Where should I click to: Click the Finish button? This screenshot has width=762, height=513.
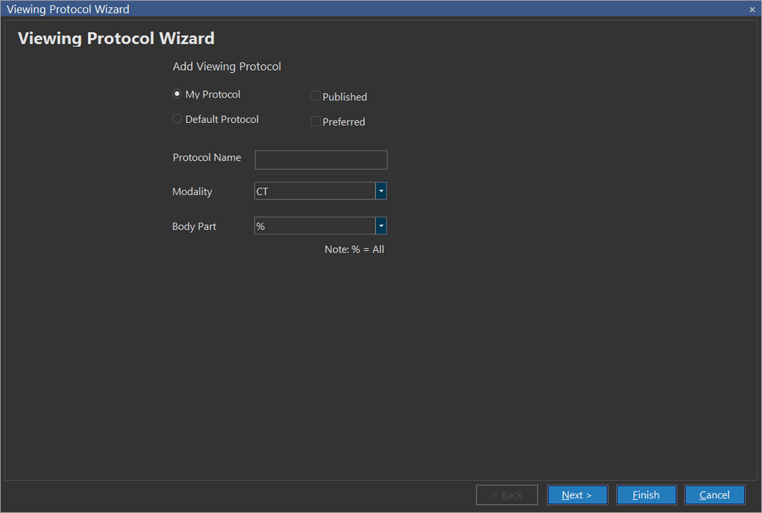pos(646,495)
